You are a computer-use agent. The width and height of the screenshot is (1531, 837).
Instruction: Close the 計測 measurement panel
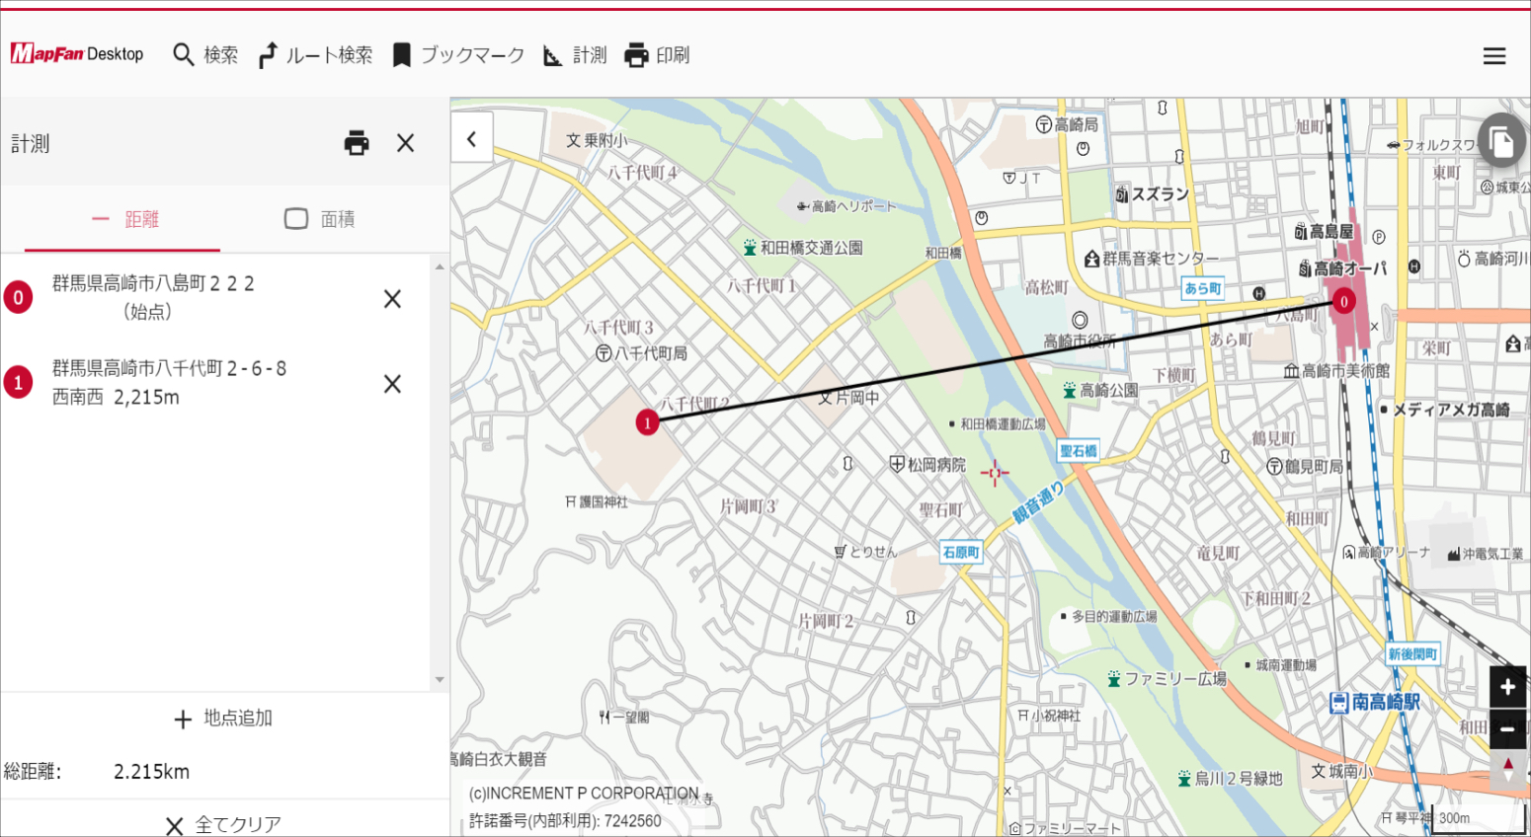405,142
